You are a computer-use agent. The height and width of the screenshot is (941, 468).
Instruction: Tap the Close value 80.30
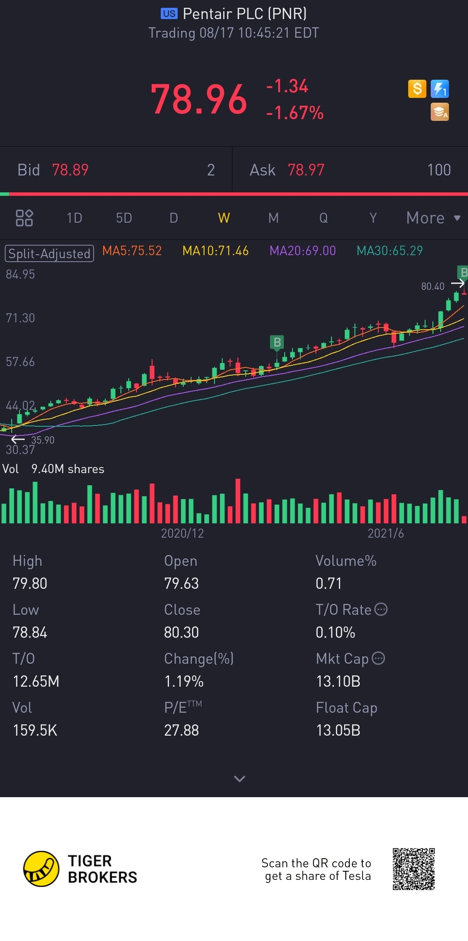tap(182, 633)
